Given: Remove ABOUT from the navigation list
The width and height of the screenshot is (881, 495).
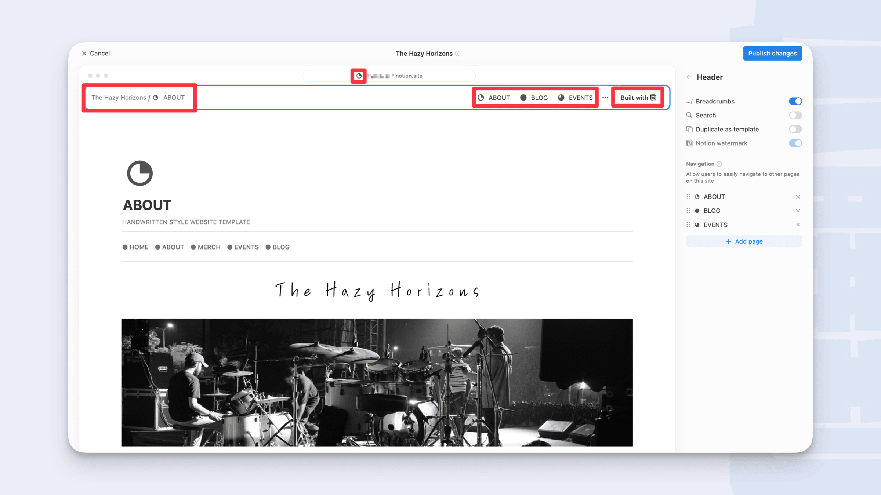Looking at the screenshot, I should 798,197.
